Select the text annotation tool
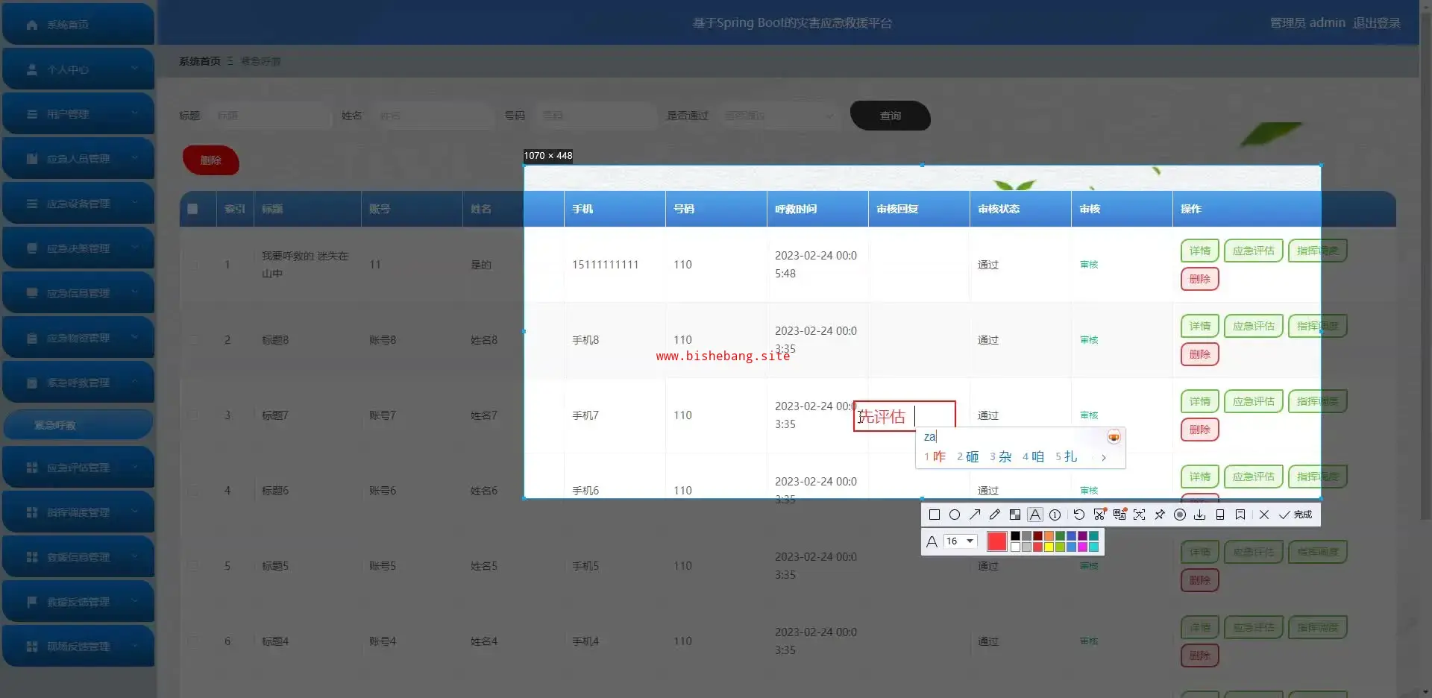This screenshot has width=1432, height=698. point(1035,515)
